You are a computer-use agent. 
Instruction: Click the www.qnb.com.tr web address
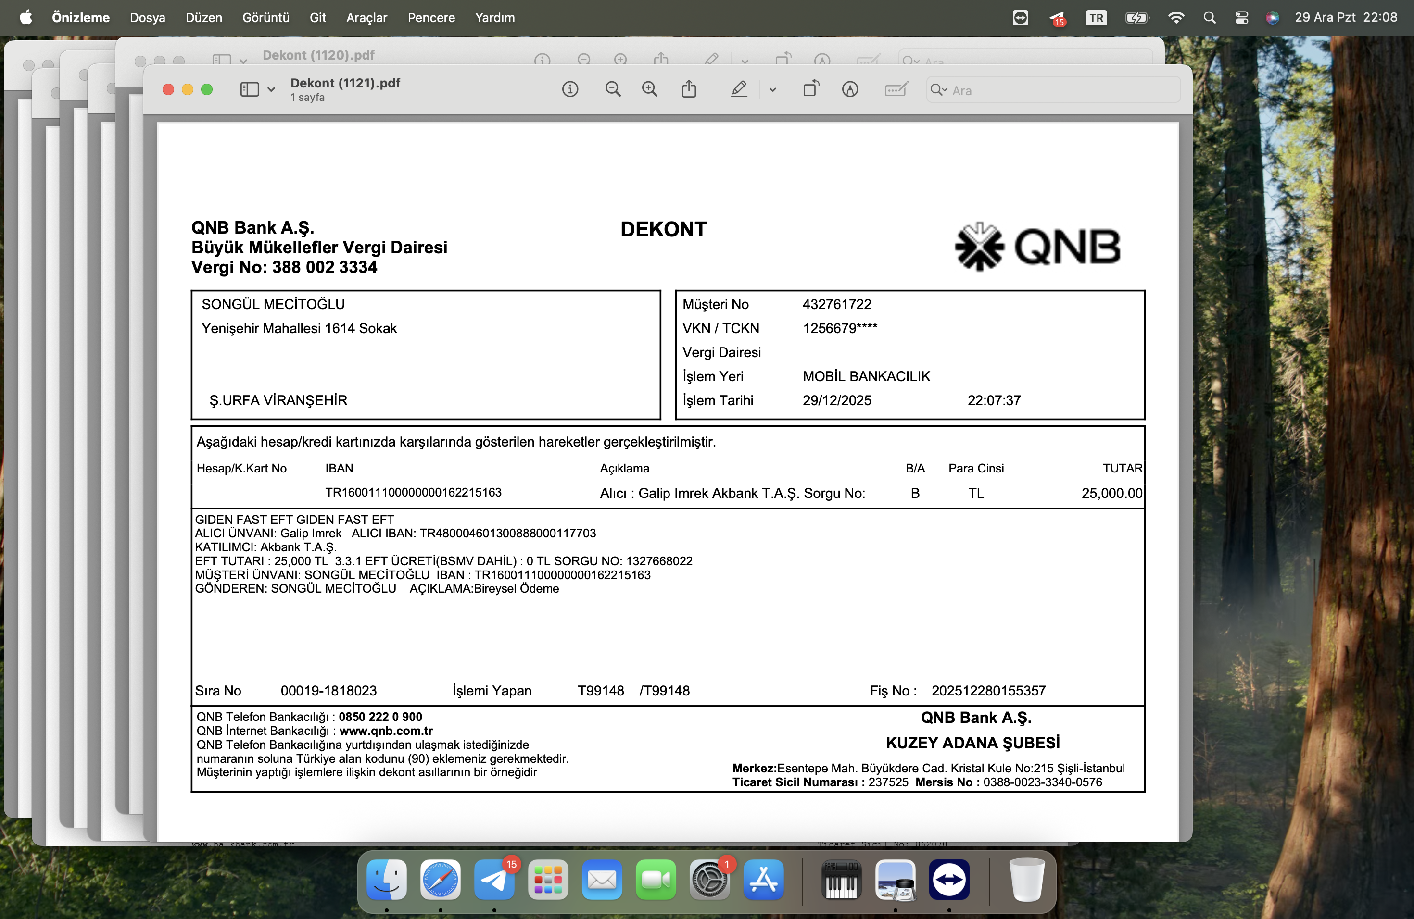click(386, 731)
